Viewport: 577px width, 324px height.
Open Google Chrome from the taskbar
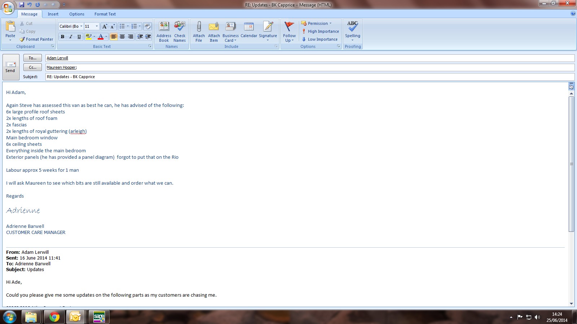54,317
